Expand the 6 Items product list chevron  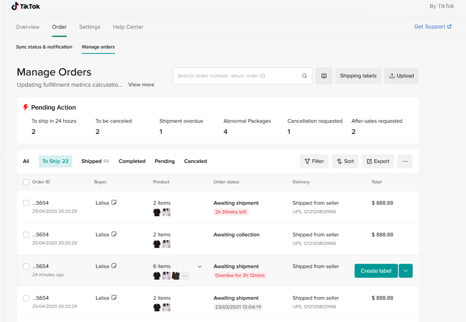pyautogui.click(x=200, y=266)
